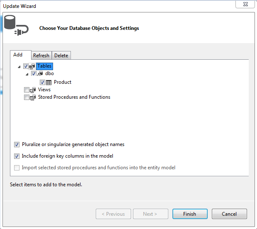257x229 pixels.
Task: Click the Finish button
Action: pos(190,214)
